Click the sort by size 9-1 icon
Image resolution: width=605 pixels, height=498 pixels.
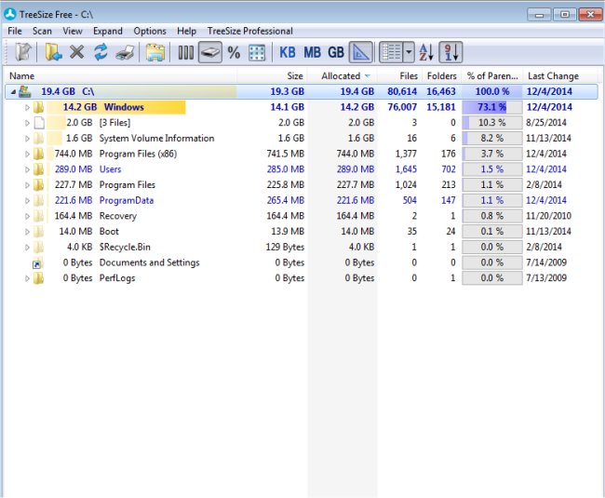[450, 53]
